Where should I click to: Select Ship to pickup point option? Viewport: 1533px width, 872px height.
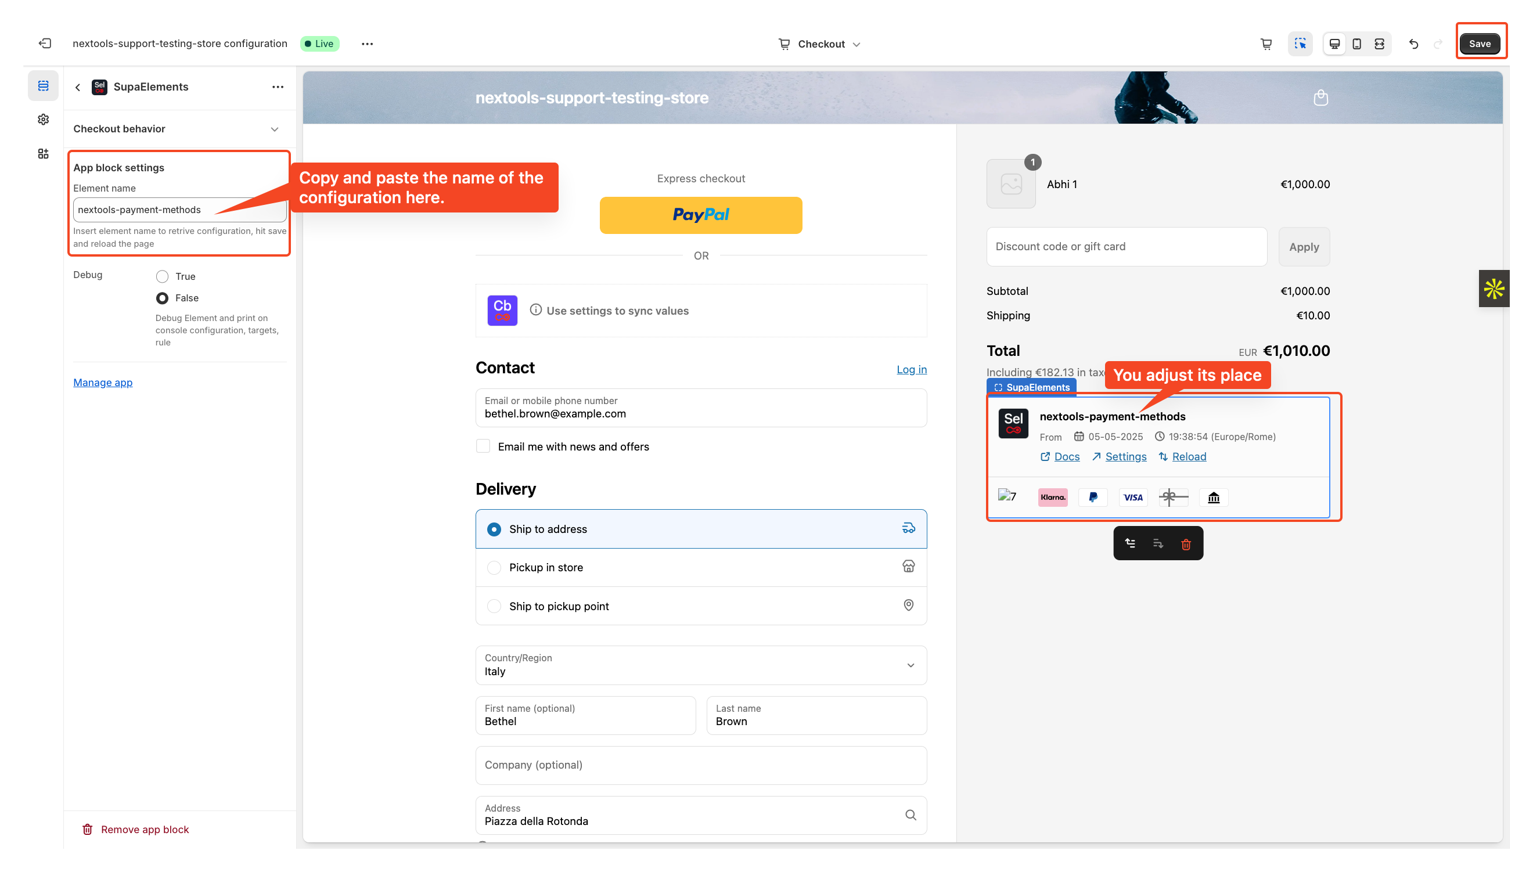tap(701, 606)
